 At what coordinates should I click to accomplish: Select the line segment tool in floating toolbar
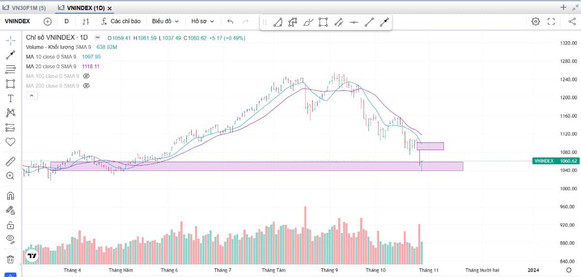point(369,22)
